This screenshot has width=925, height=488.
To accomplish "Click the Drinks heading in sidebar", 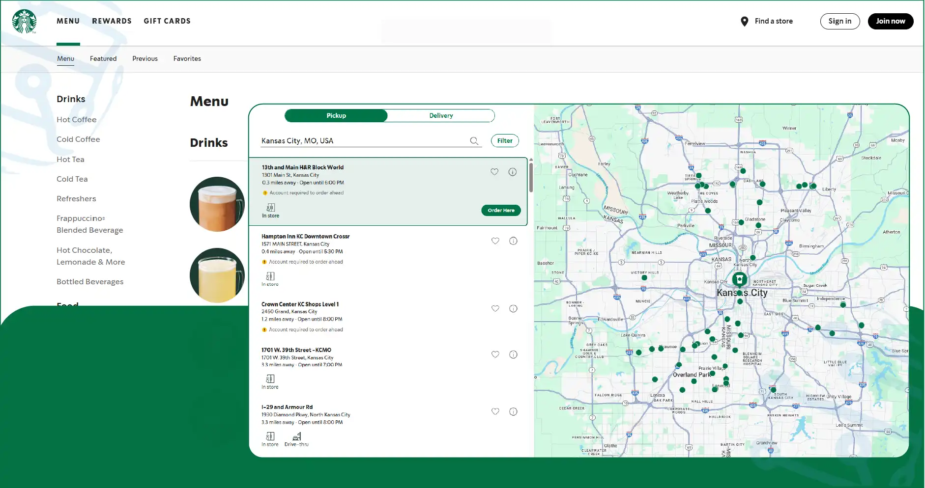I will point(71,99).
